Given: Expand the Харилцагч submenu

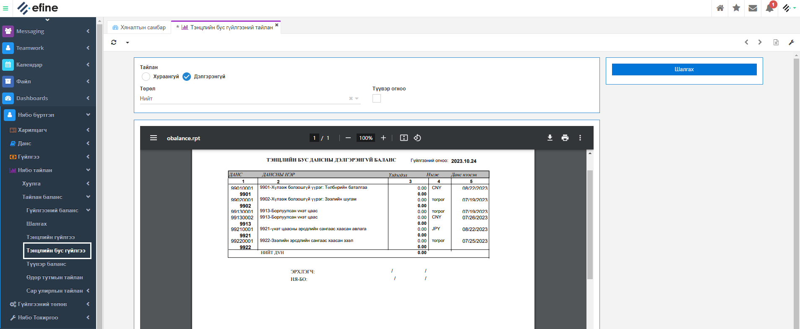Looking at the screenshot, I should pyautogui.click(x=48, y=130).
